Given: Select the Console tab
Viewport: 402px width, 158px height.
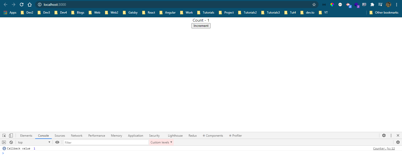Looking at the screenshot, I should click(x=43, y=136).
